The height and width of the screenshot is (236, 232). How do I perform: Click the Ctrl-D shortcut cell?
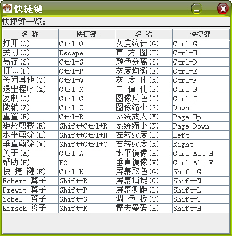point(201,62)
